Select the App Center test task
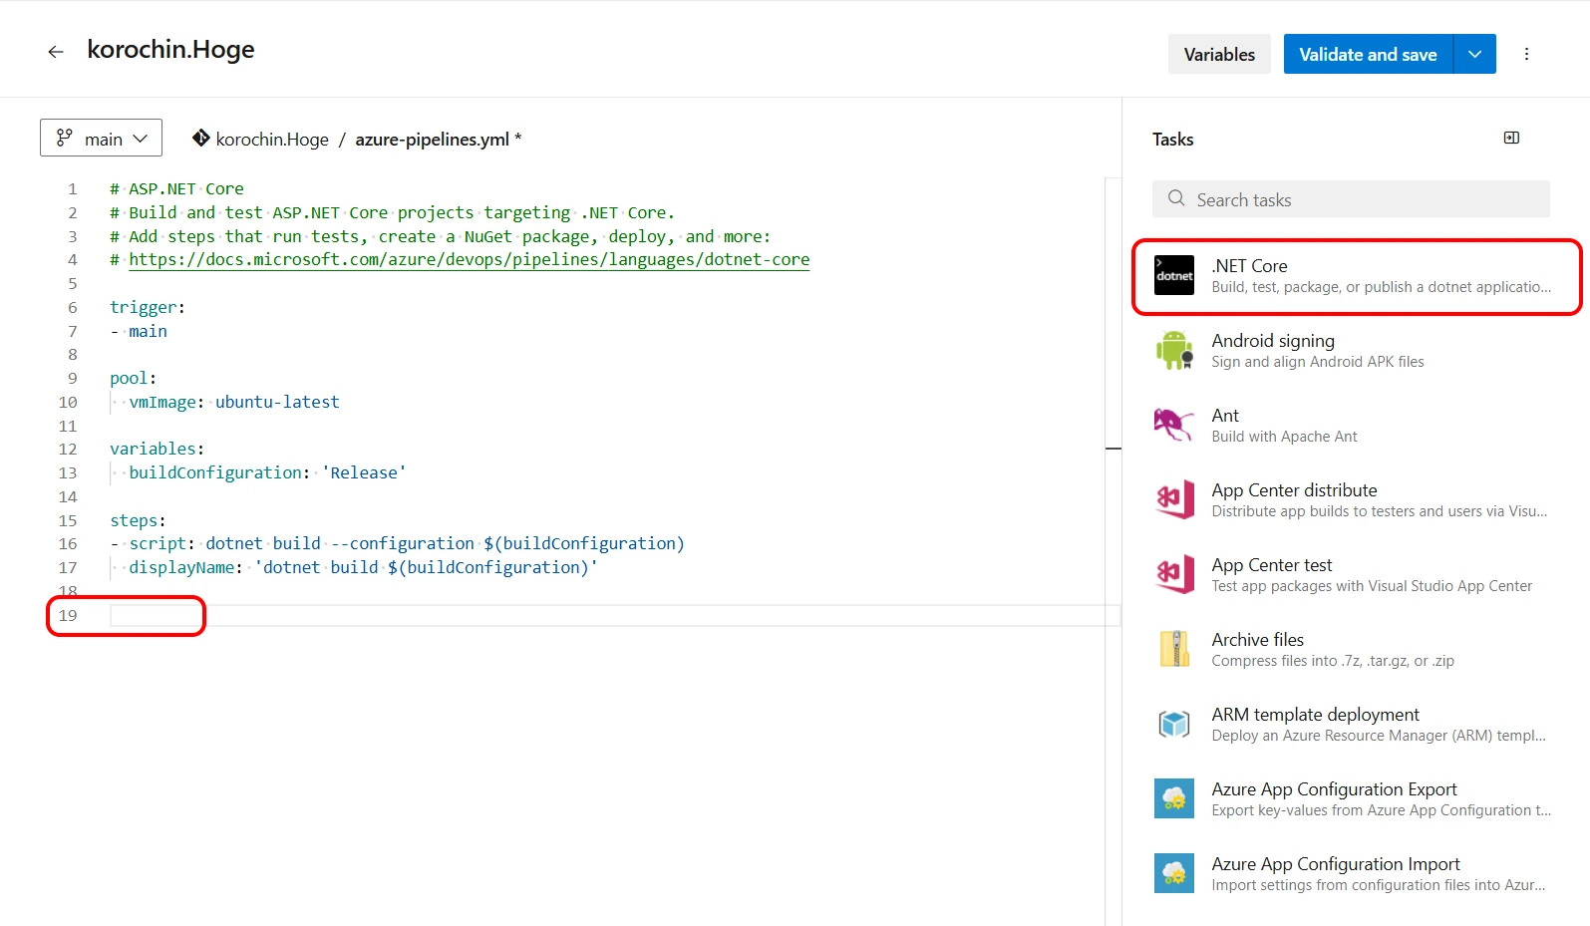 1371,575
